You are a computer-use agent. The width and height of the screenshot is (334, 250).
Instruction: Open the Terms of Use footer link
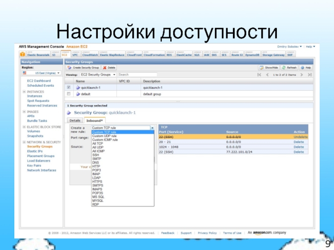[232, 233]
